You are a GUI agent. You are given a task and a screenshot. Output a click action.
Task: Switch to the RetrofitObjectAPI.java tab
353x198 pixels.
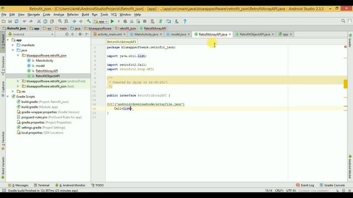[x=255, y=34]
